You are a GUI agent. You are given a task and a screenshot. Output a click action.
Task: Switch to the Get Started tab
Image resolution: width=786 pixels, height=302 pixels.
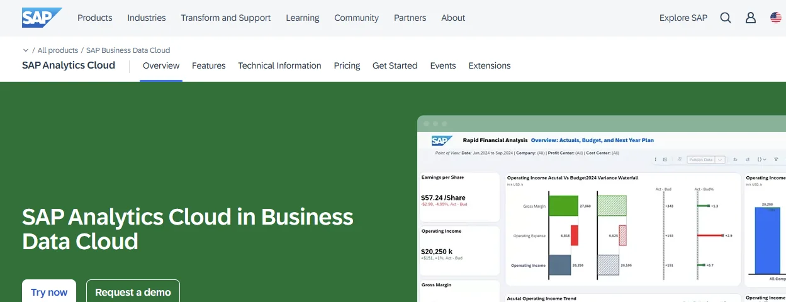pyautogui.click(x=395, y=65)
